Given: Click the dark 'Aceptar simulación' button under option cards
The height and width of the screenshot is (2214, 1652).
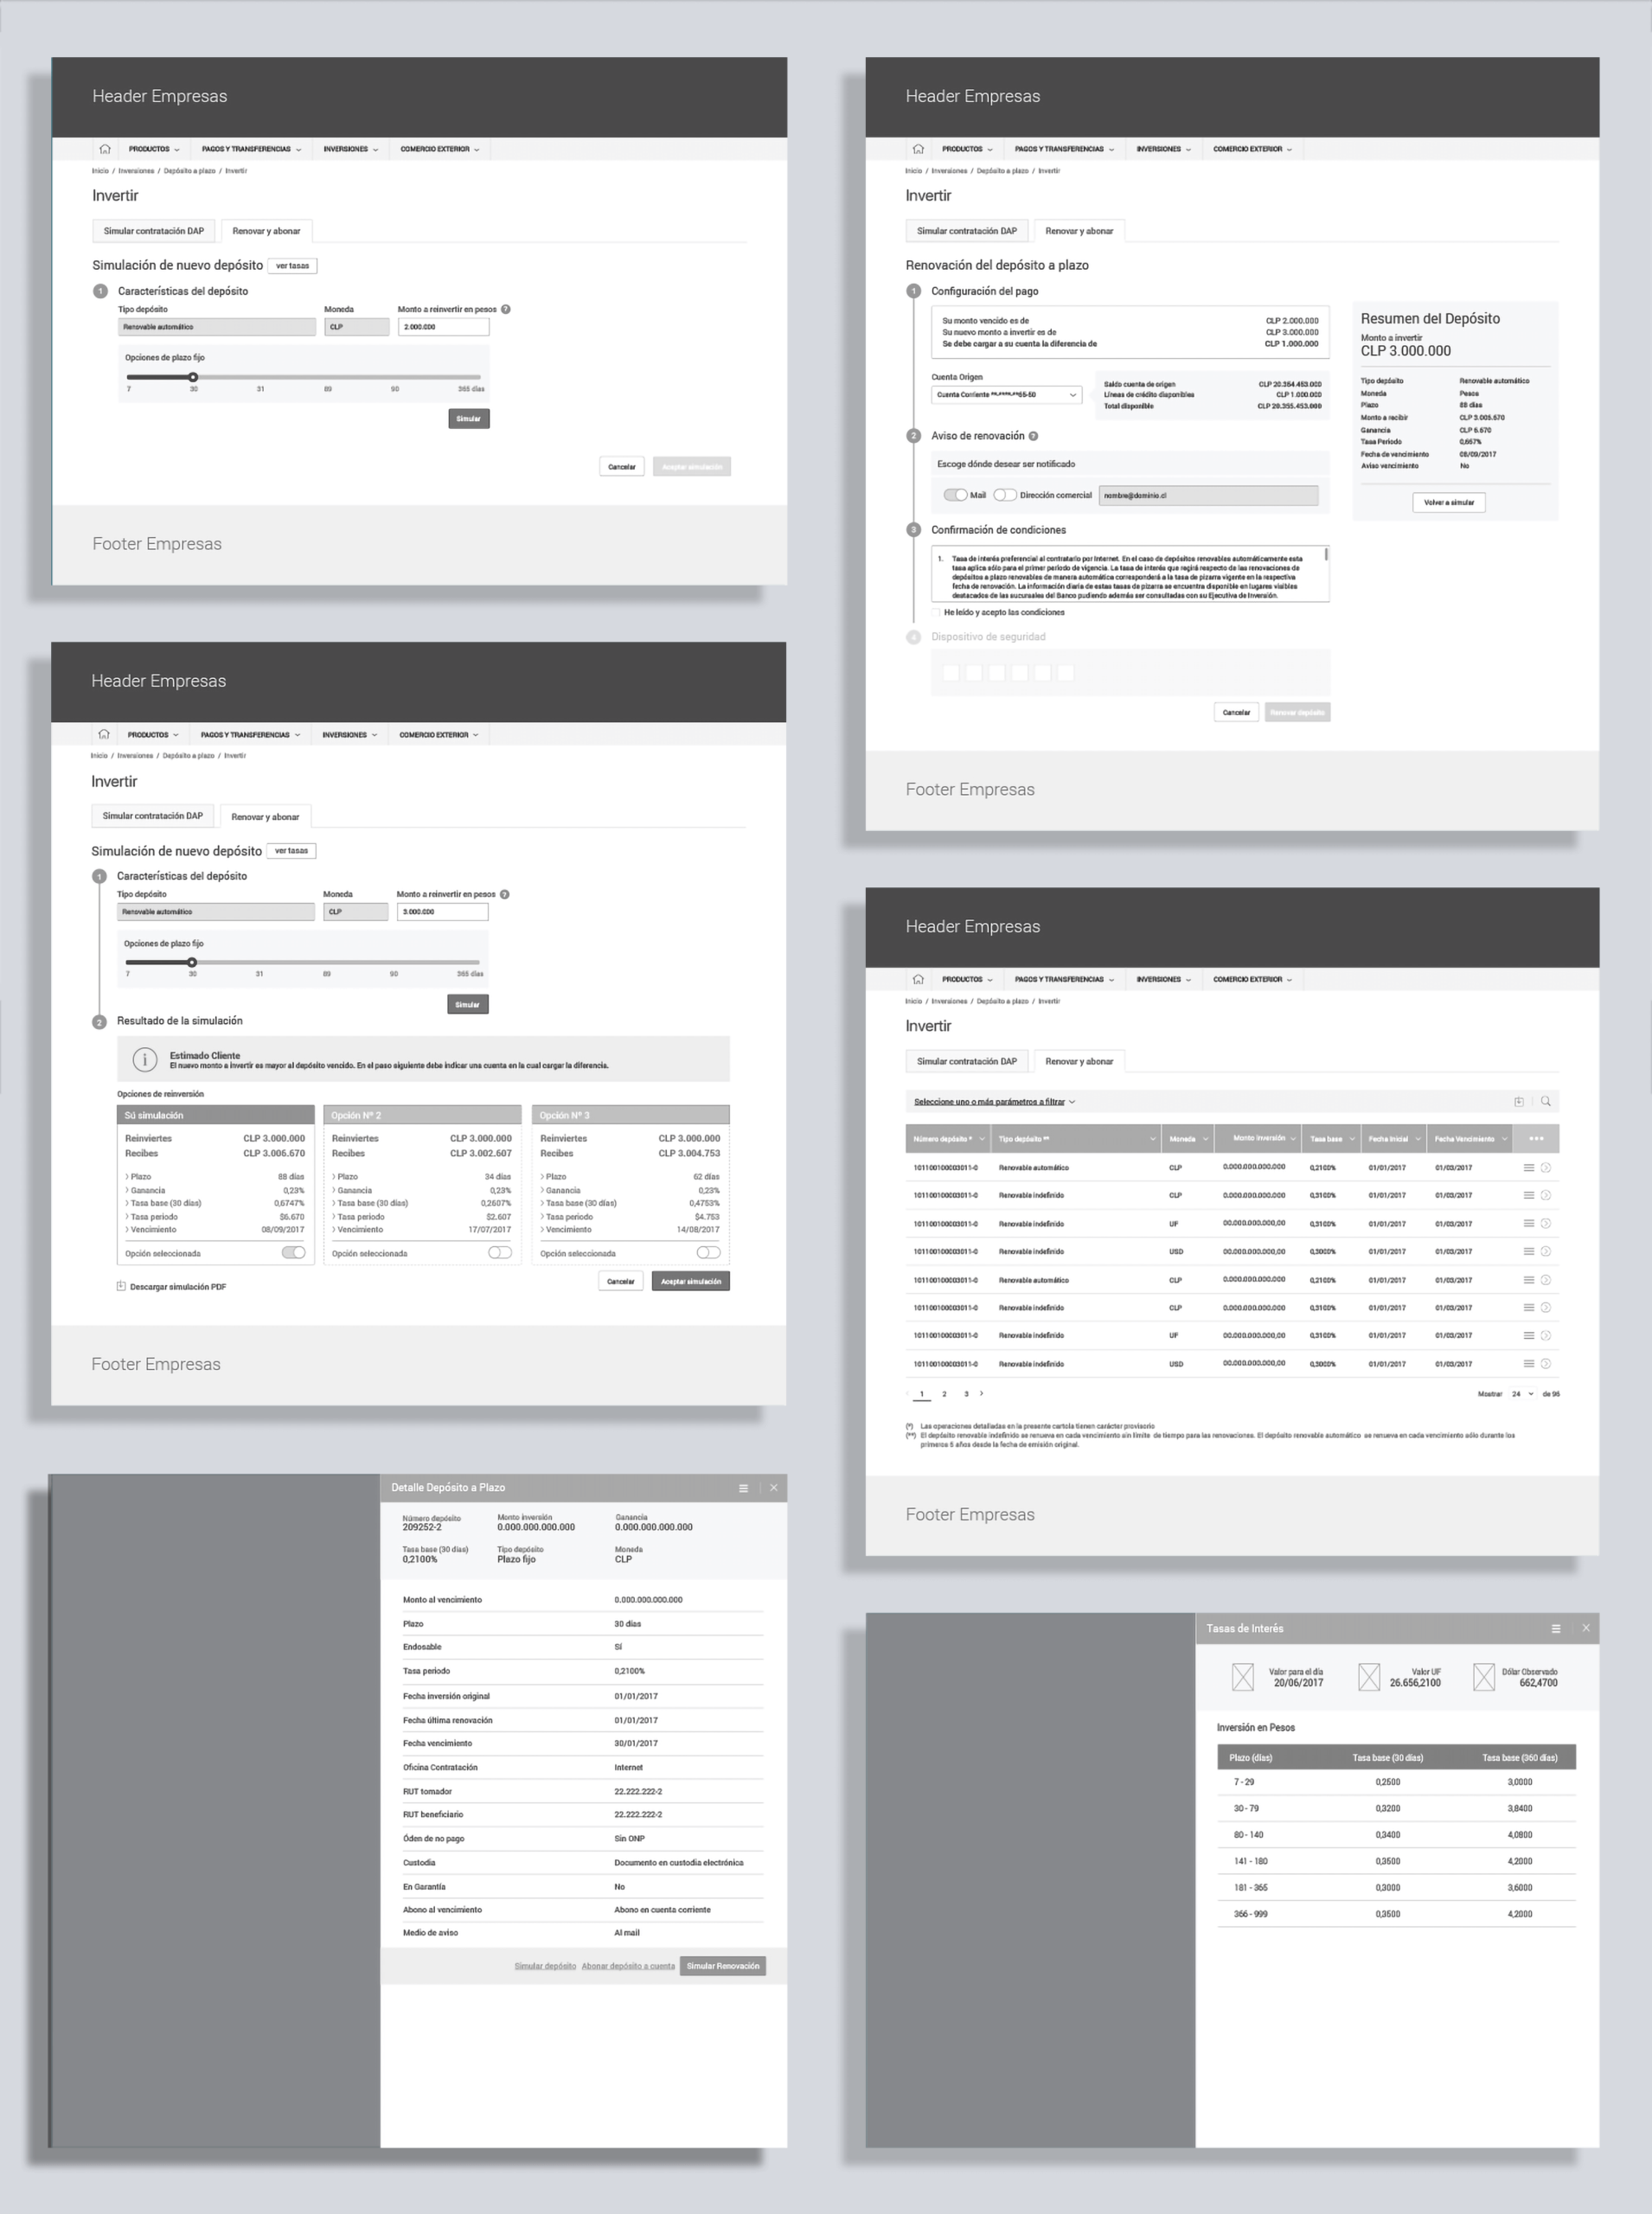Looking at the screenshot, I should 691,1281.
